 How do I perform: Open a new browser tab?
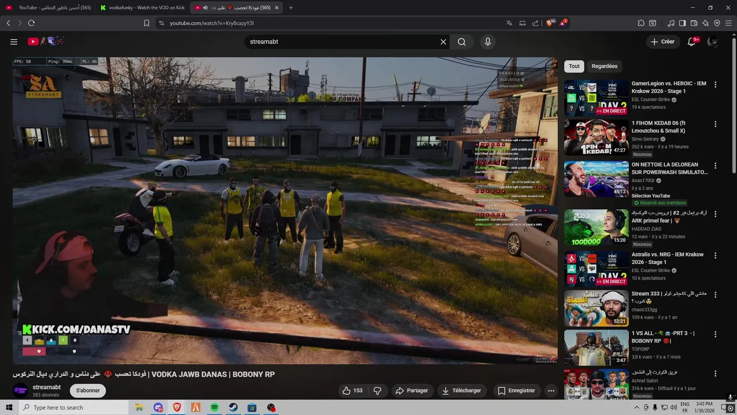(291, 7)
